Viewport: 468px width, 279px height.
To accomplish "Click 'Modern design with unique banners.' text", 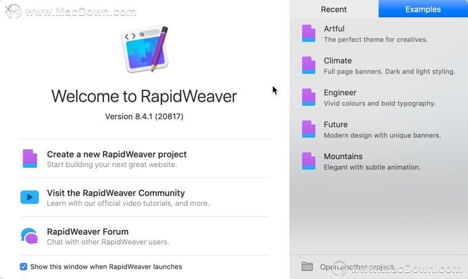I will click(x=382, y=135).
